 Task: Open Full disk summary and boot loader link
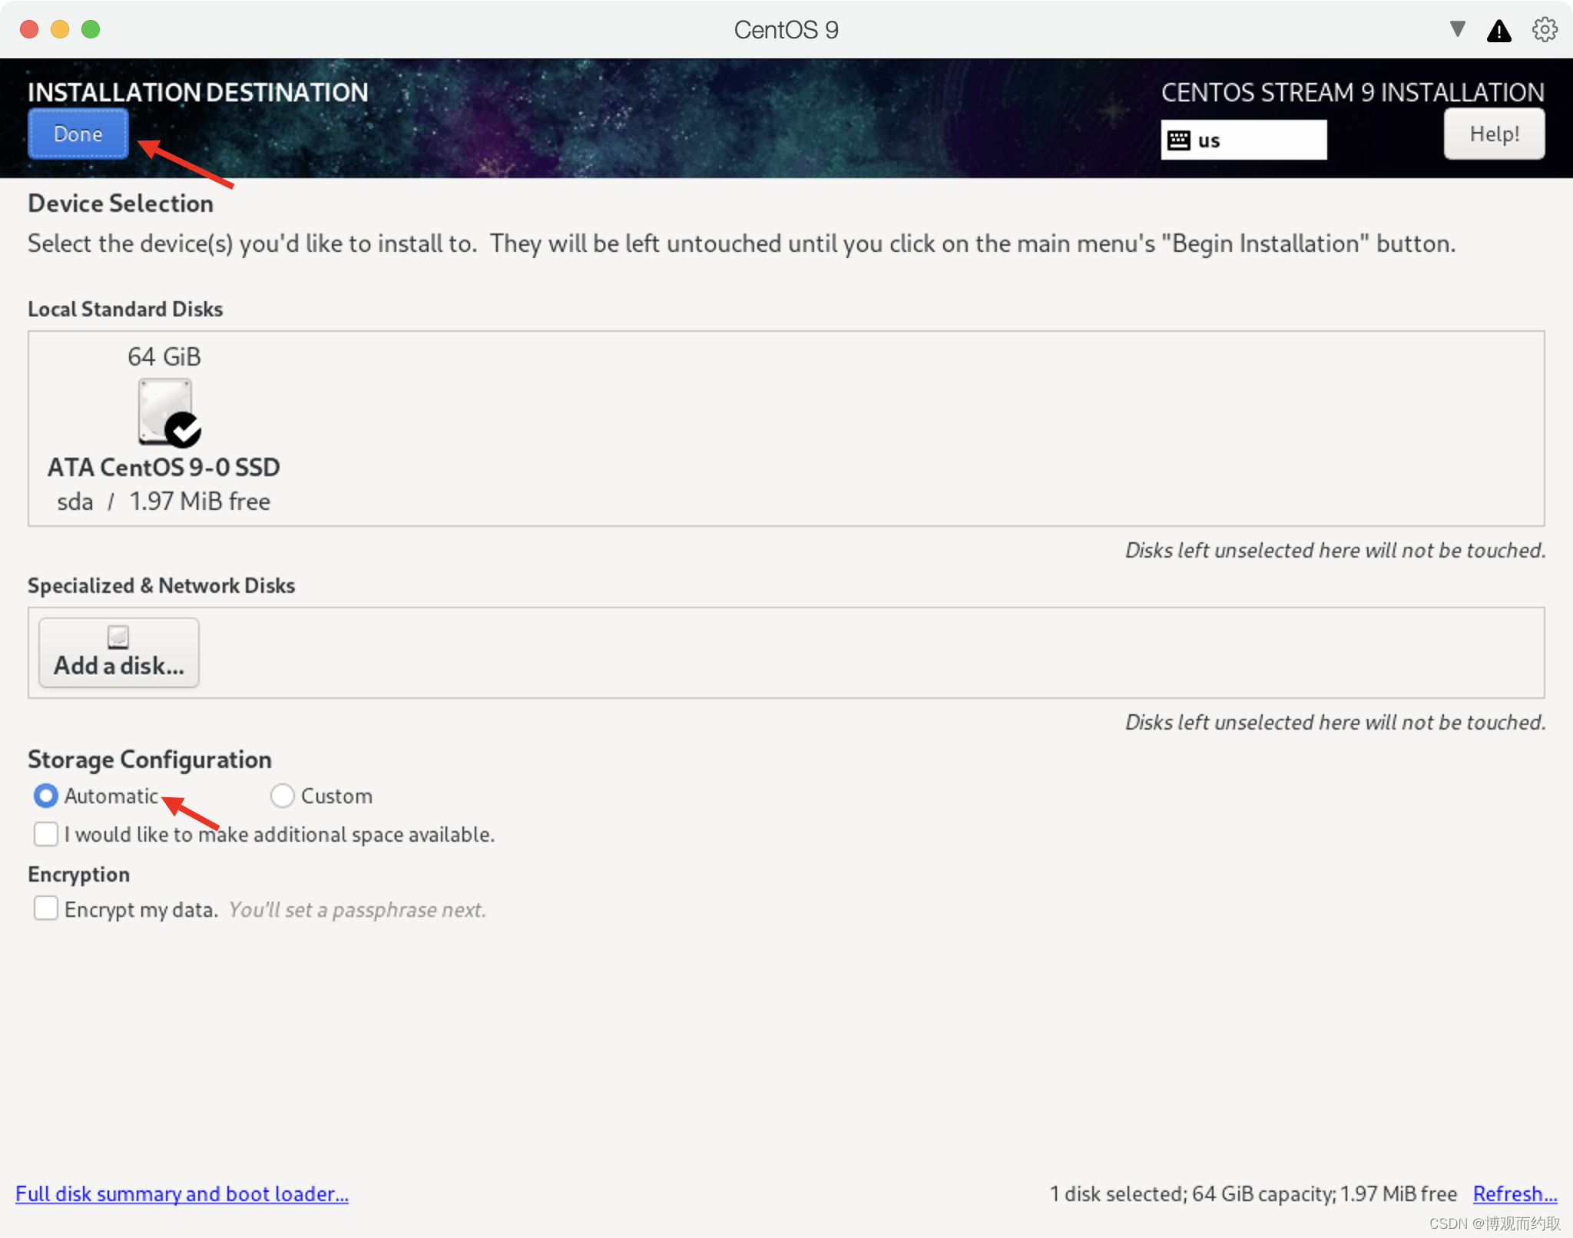click(x=182, y=1193)
